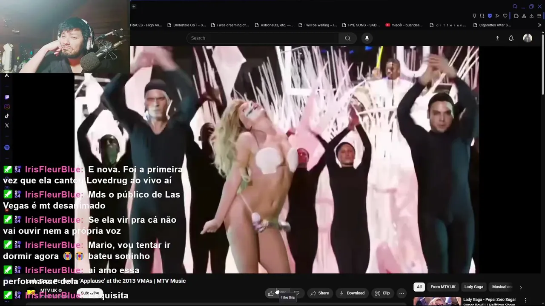Open the 'Astronauts, etc.' bookmark

[274, 25]
